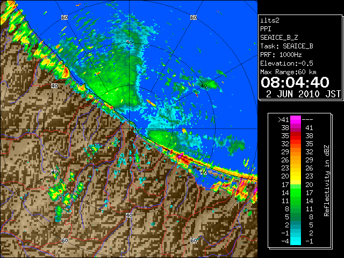Select the 'Elevation:-0.5' reading
The width and height of the screenshot is (344, 258).
[x=286, y=63]
